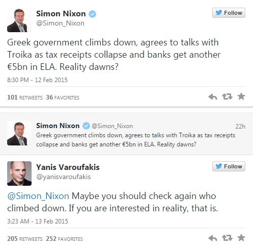253x247 pixels.
Task: Click verified badge in quoted Simon Nixon tweet
Action: 86,126
